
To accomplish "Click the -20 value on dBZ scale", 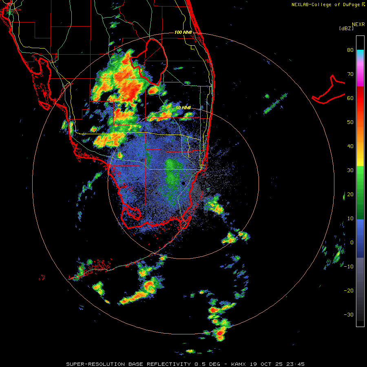I will [x=349, y=291].
